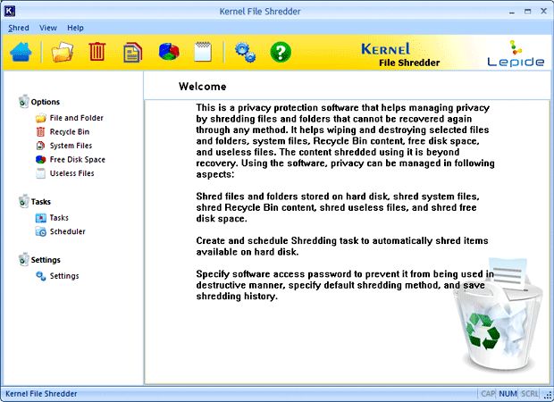Choose System Files in the sidebar
Viewport: 554px width, 402px height.
(x=71, y=146)
